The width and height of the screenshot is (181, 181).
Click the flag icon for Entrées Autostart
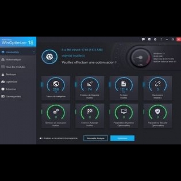pos(90,111)
